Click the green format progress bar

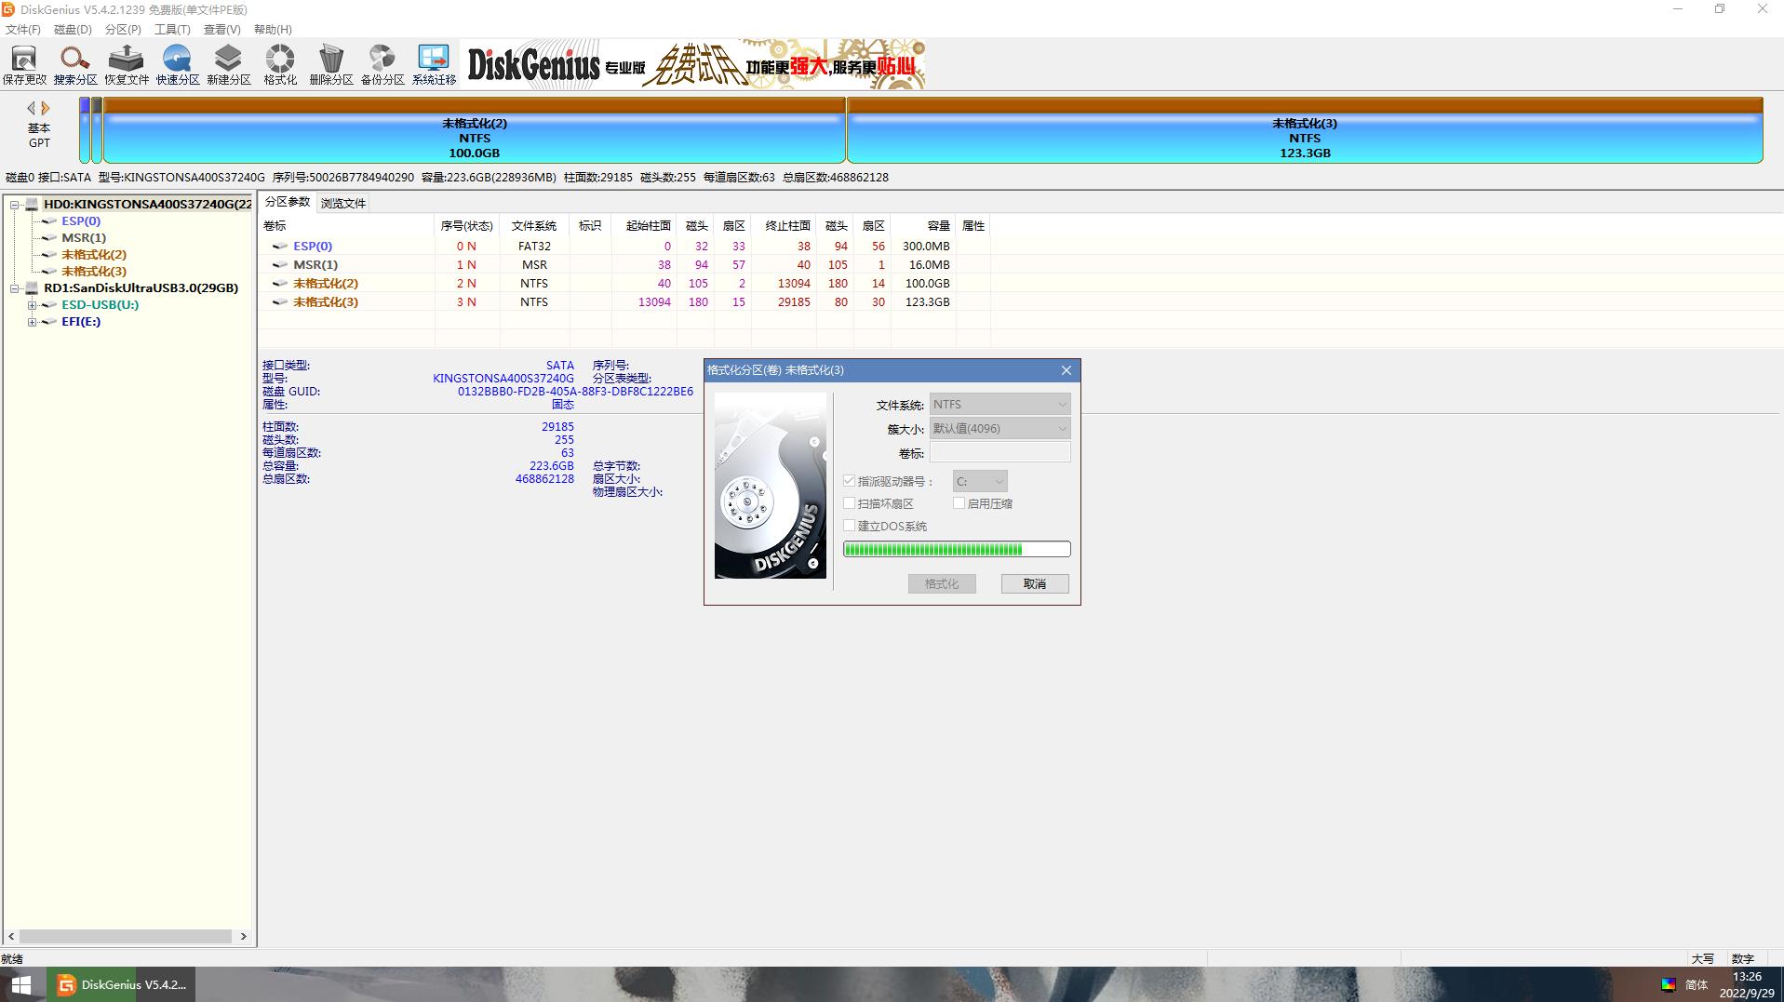pos(956,550)
